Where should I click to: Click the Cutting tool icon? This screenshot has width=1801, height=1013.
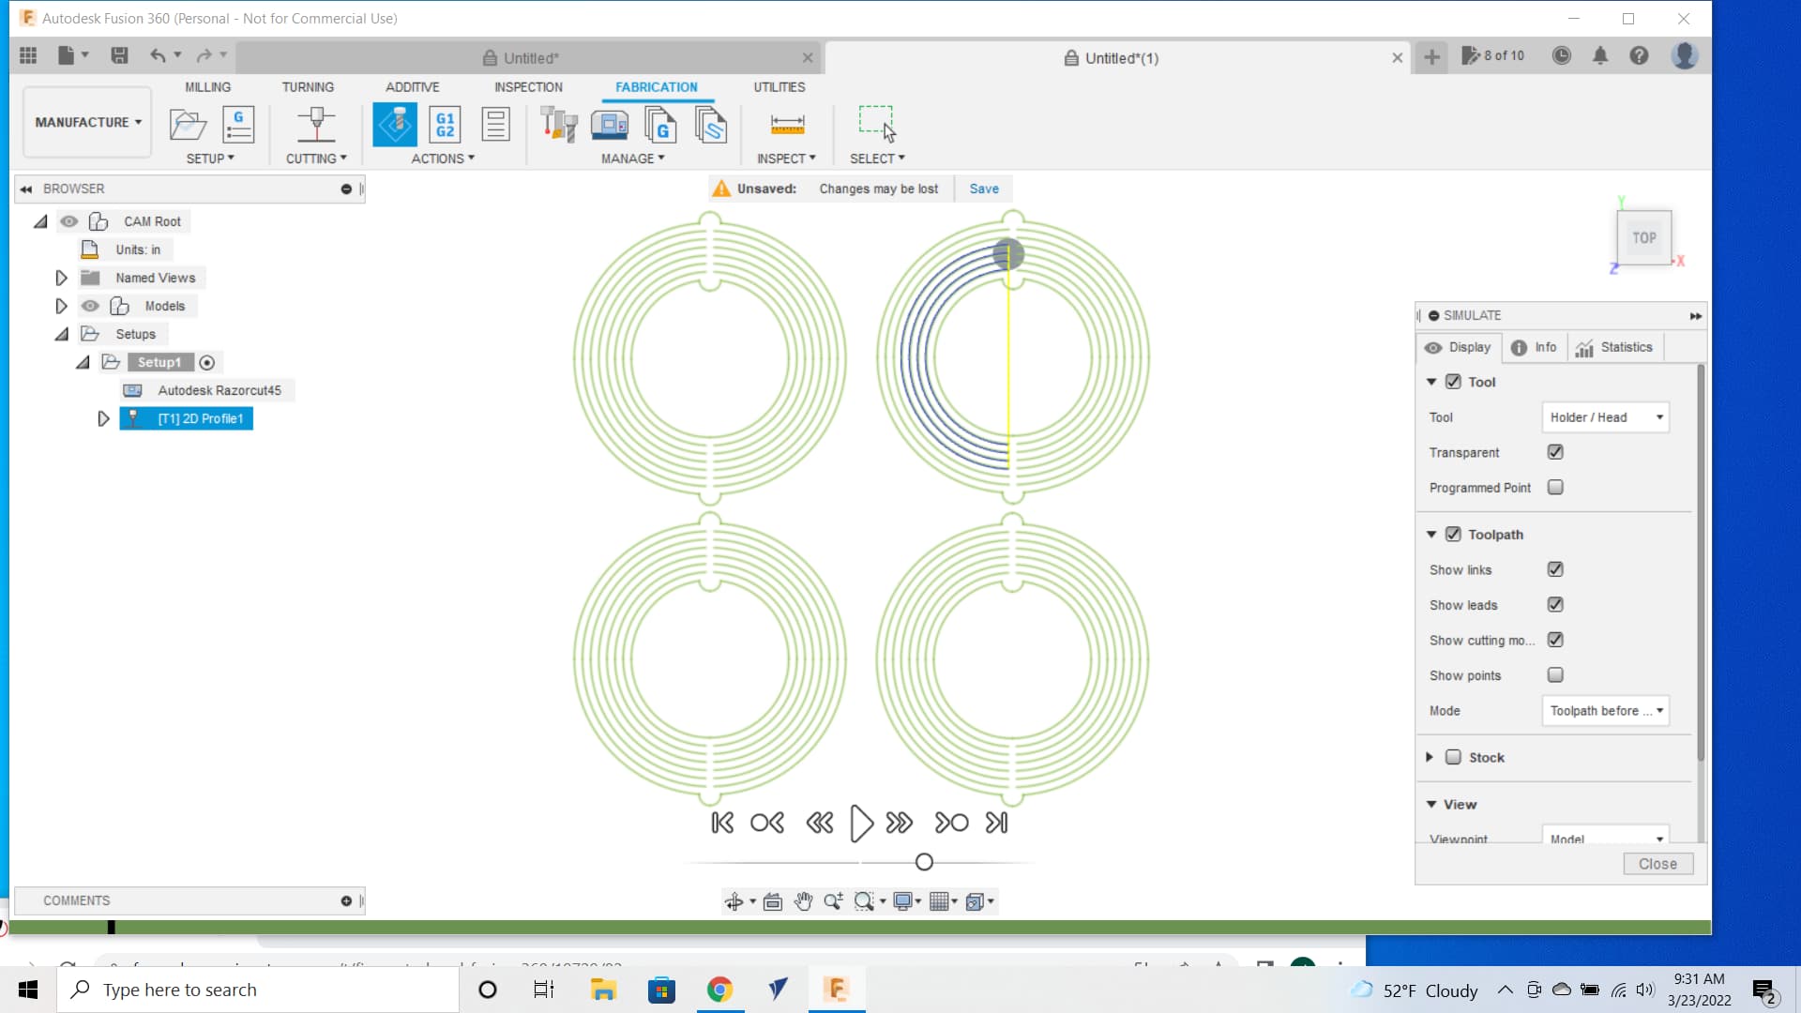[x=316, y=124]
